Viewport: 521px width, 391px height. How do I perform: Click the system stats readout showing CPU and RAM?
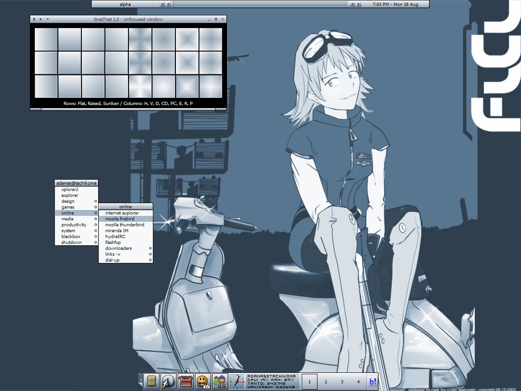tap(271, 382)
